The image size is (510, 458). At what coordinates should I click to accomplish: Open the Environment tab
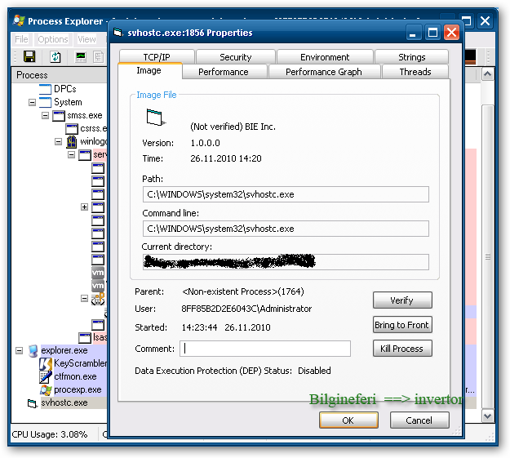click(x=325, y=57)
